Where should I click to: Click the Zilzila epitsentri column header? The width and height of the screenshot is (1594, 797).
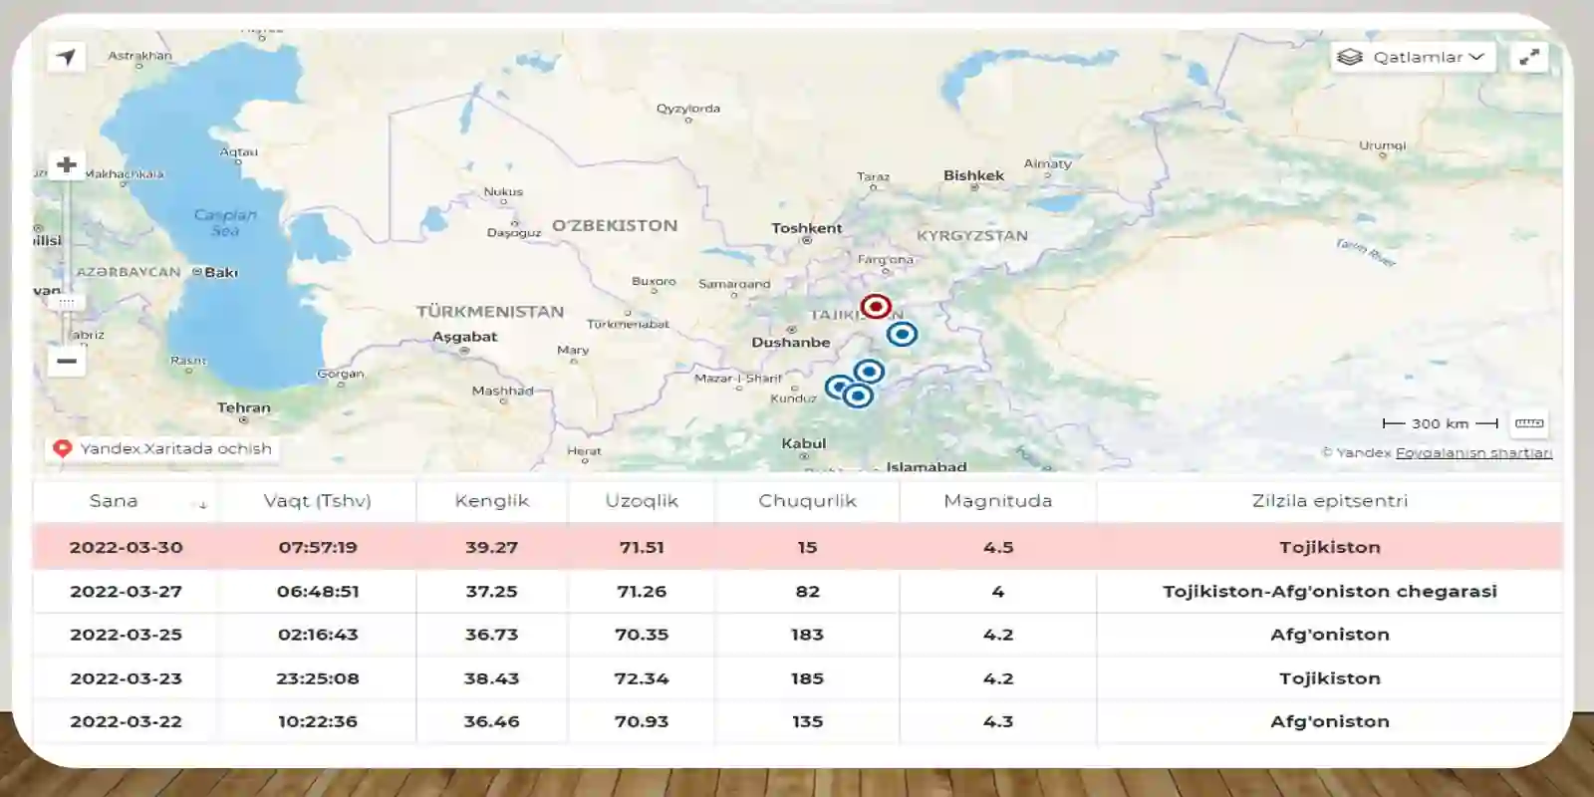click(x=1330, y=501)
